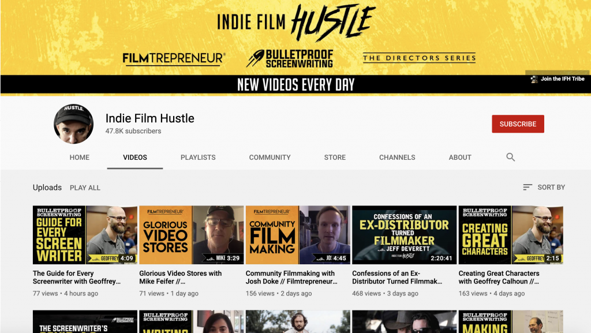Image resolution: width=591 pixels, height=333 pixels.
Task: Open the Guide for Every Screenwriter thumbnail
Action: (x=85, y=235)
